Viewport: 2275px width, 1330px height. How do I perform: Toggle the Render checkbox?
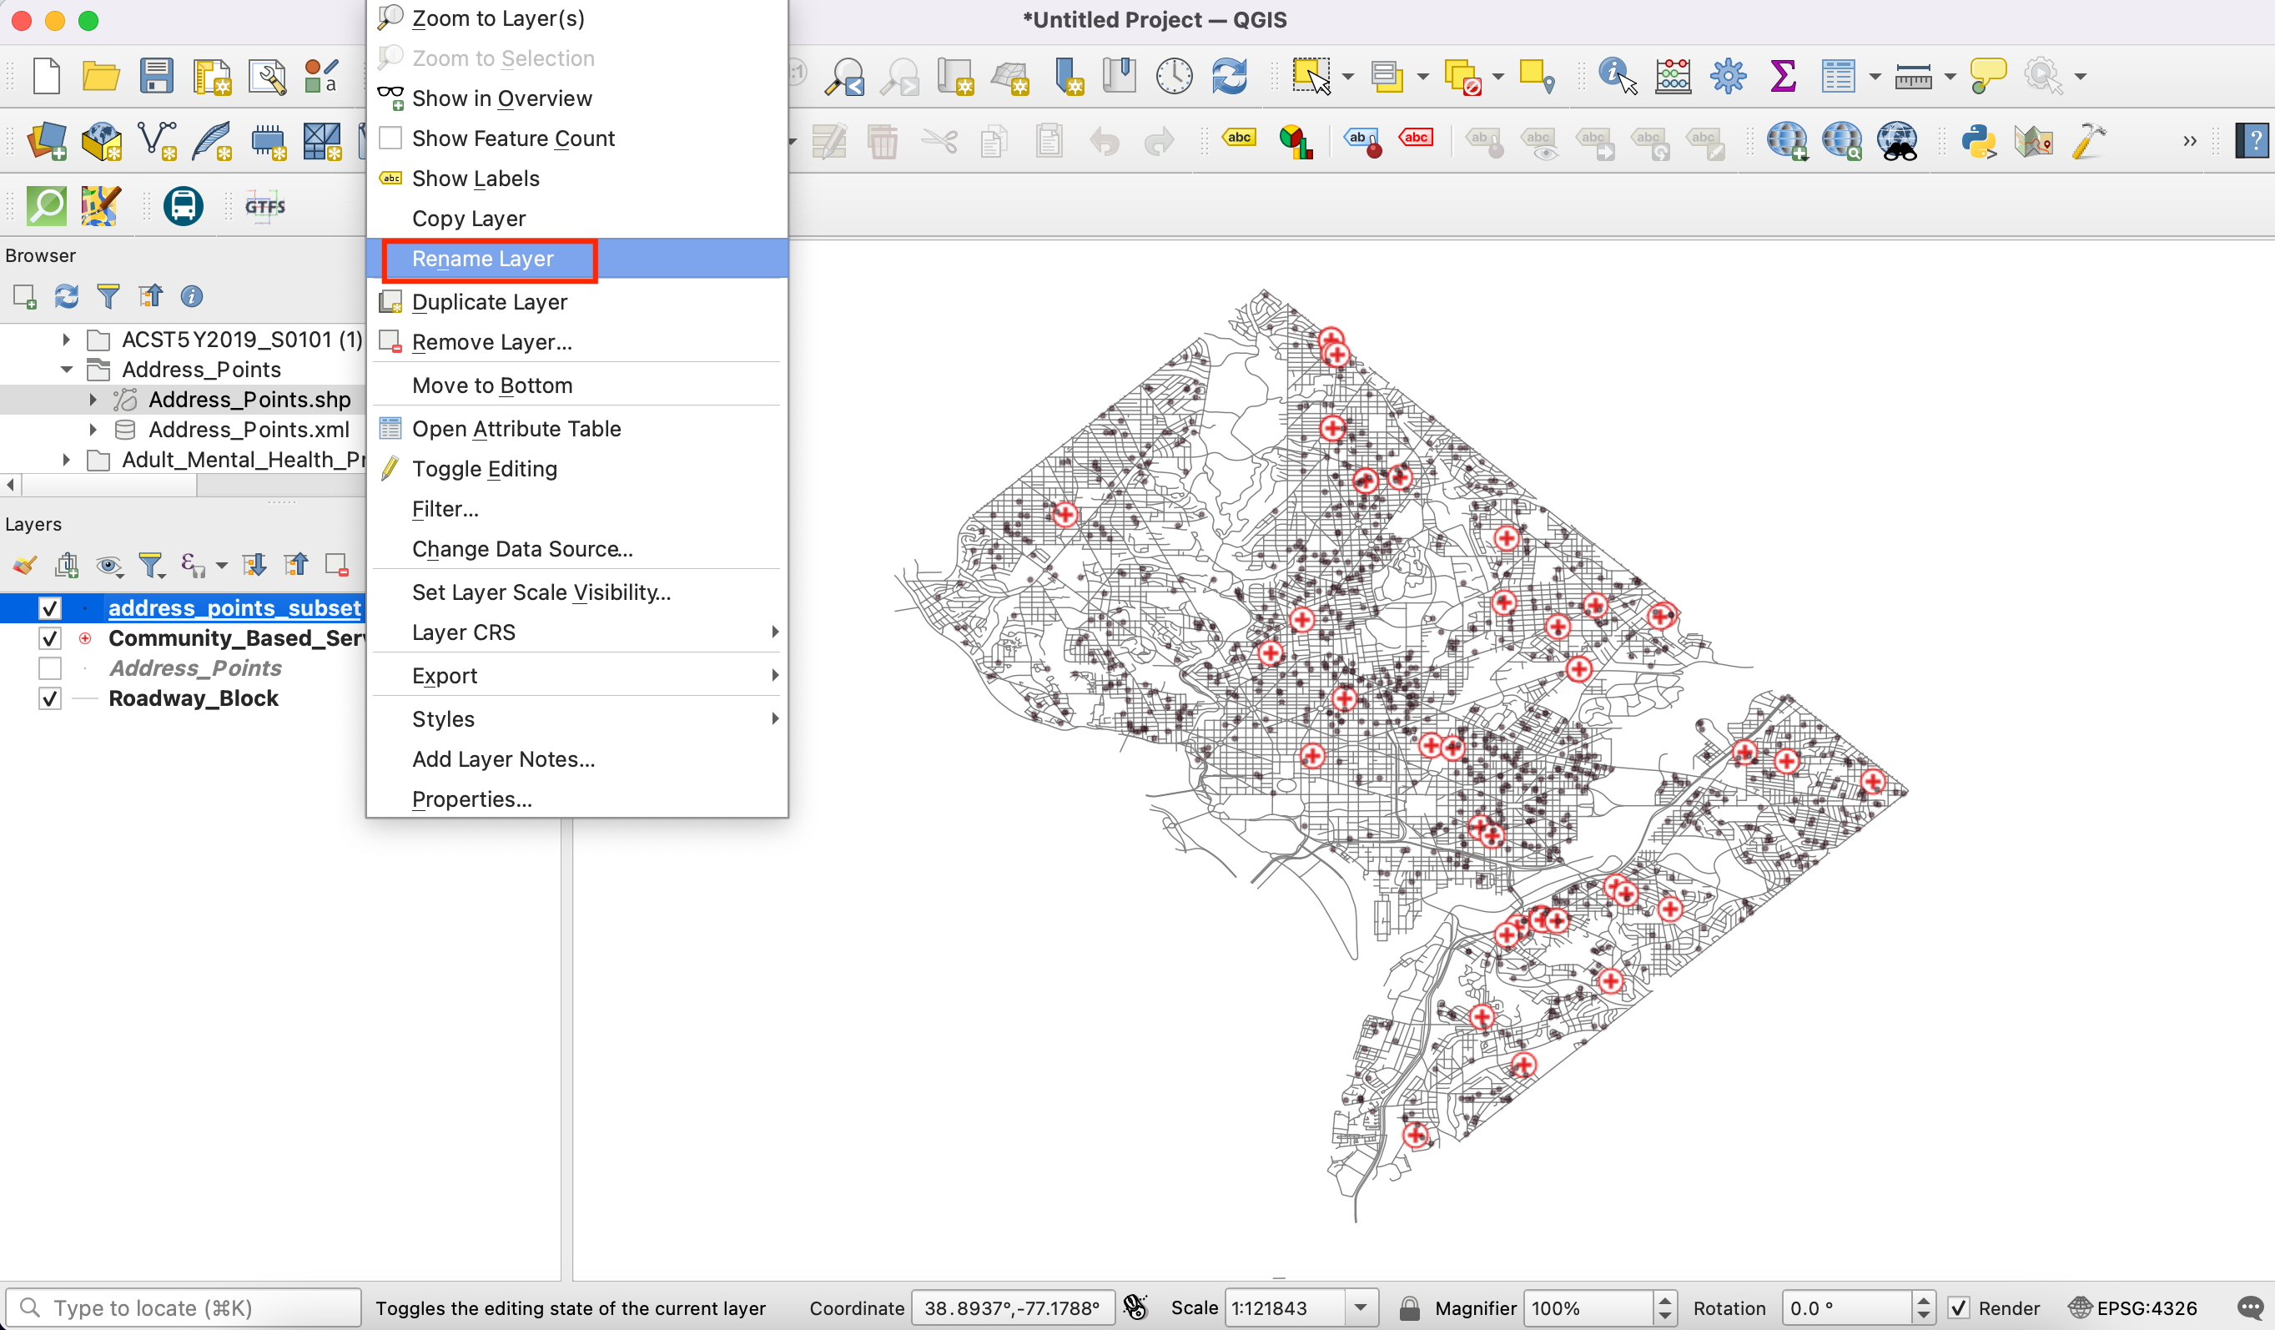click(1959, 1307)
